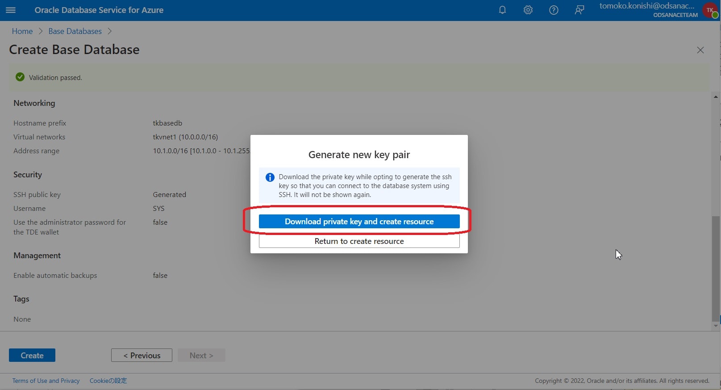Click the scrollbar down arrow
This screenshot has width=721, height=390.
click(716, 326)
